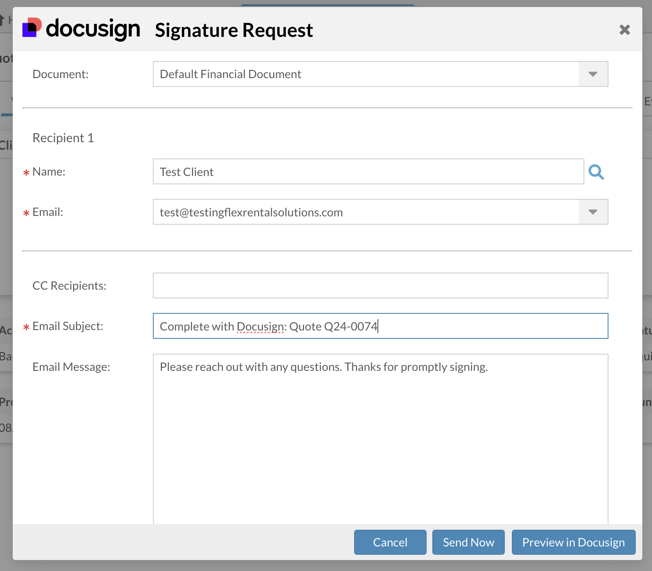The image size is (652, 571).
Task: Open the Document dropdown arrow
Action: click(x=593, y=74)
